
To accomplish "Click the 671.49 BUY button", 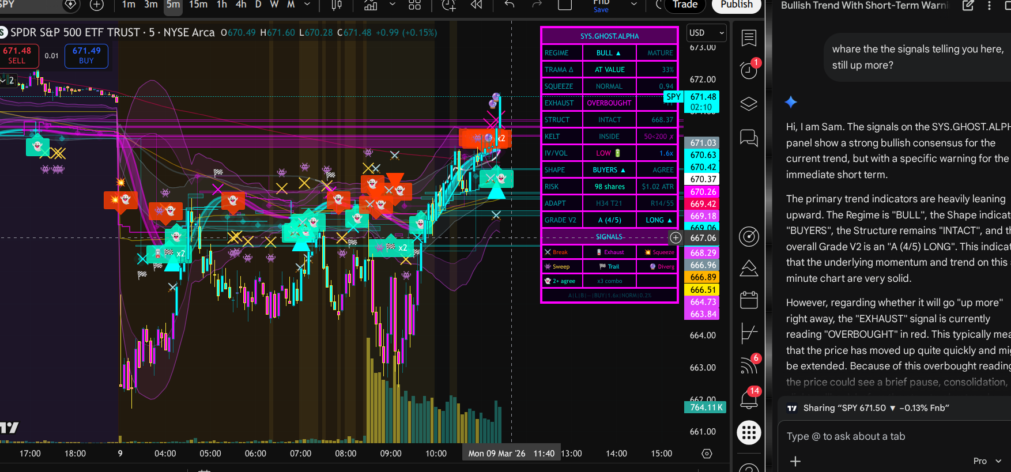I will click(x=86, y=56).
